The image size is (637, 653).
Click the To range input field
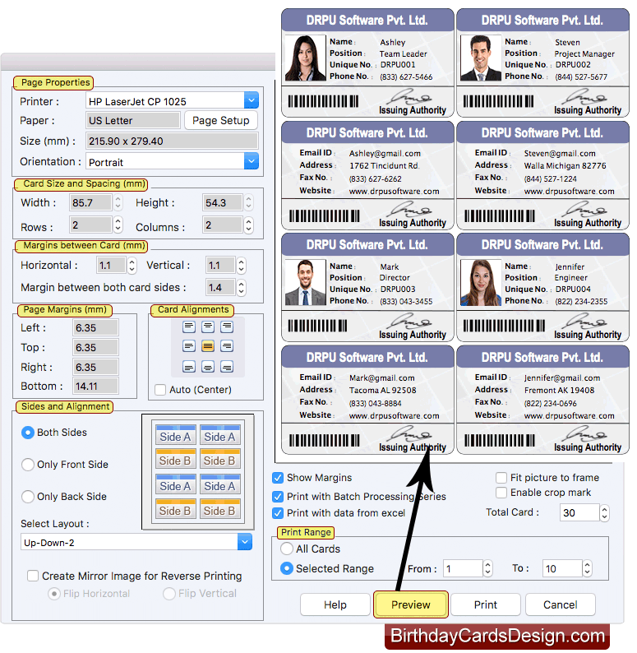(x=562, y=568)
